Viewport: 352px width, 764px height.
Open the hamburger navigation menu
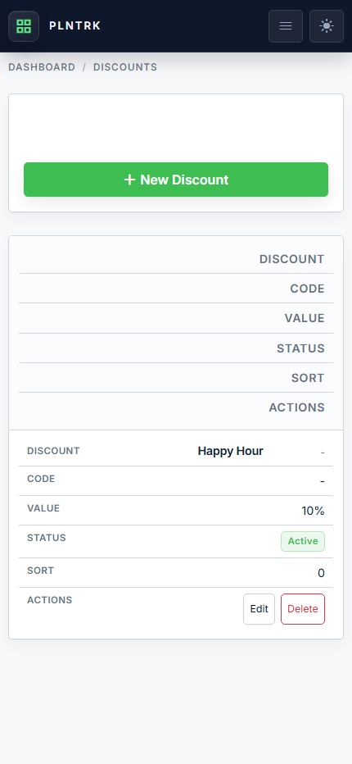[x=286, y=26]
